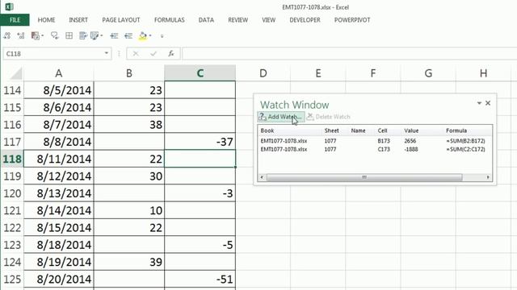Select column D header
This screenshot has width=517, height=290.
point(263,73)
